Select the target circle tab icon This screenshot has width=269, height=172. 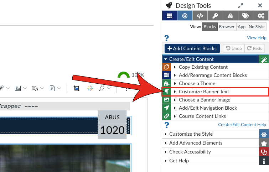[185, 16]
